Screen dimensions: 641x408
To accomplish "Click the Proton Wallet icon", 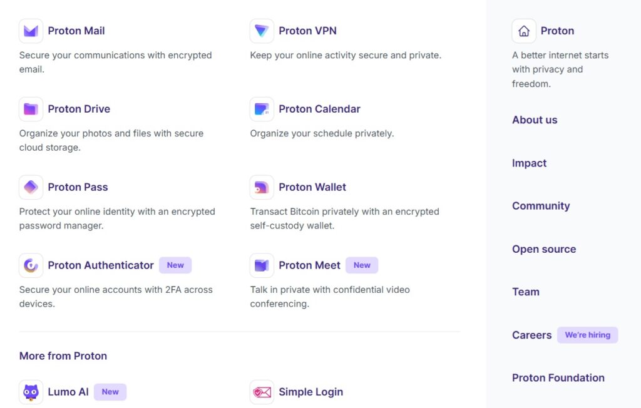I will [262, 187].
